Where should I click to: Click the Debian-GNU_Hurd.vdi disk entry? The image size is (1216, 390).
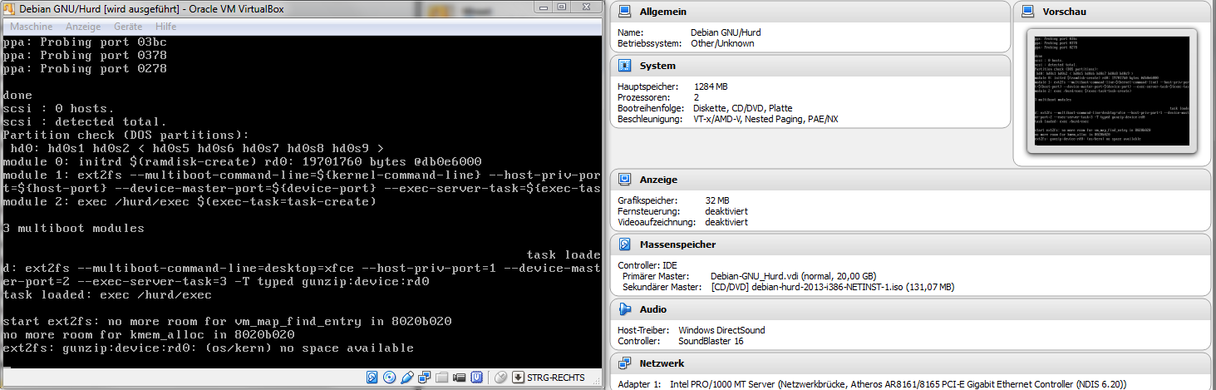[793, 276]
